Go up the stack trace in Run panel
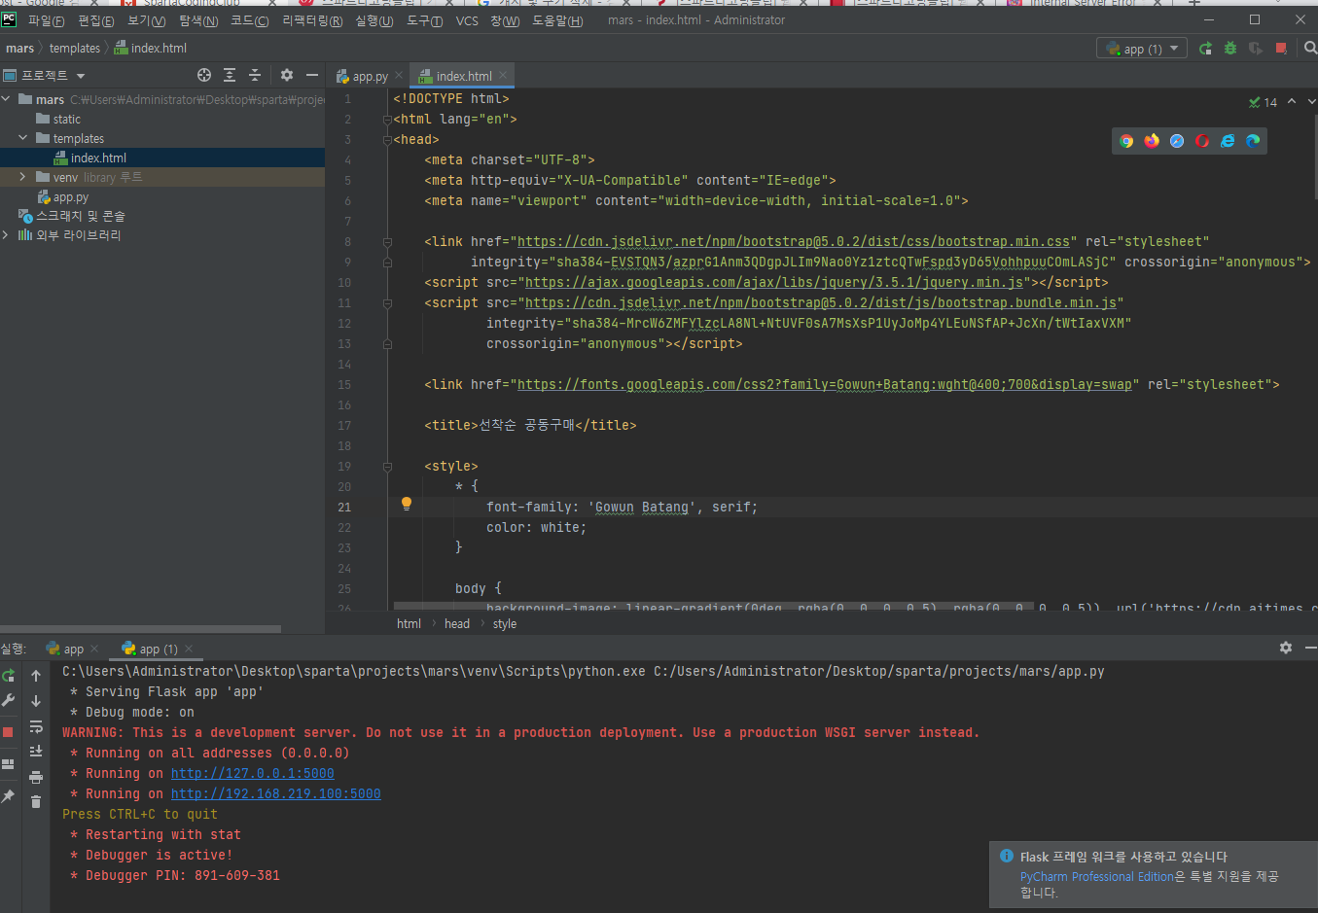Viewport: 1318px width, 913px height. pyautogui.click(x=36, y=676)
